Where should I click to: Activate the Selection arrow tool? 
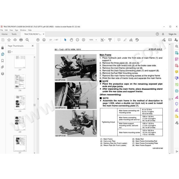(65, 40)
